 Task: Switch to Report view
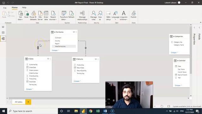[3, 27]
